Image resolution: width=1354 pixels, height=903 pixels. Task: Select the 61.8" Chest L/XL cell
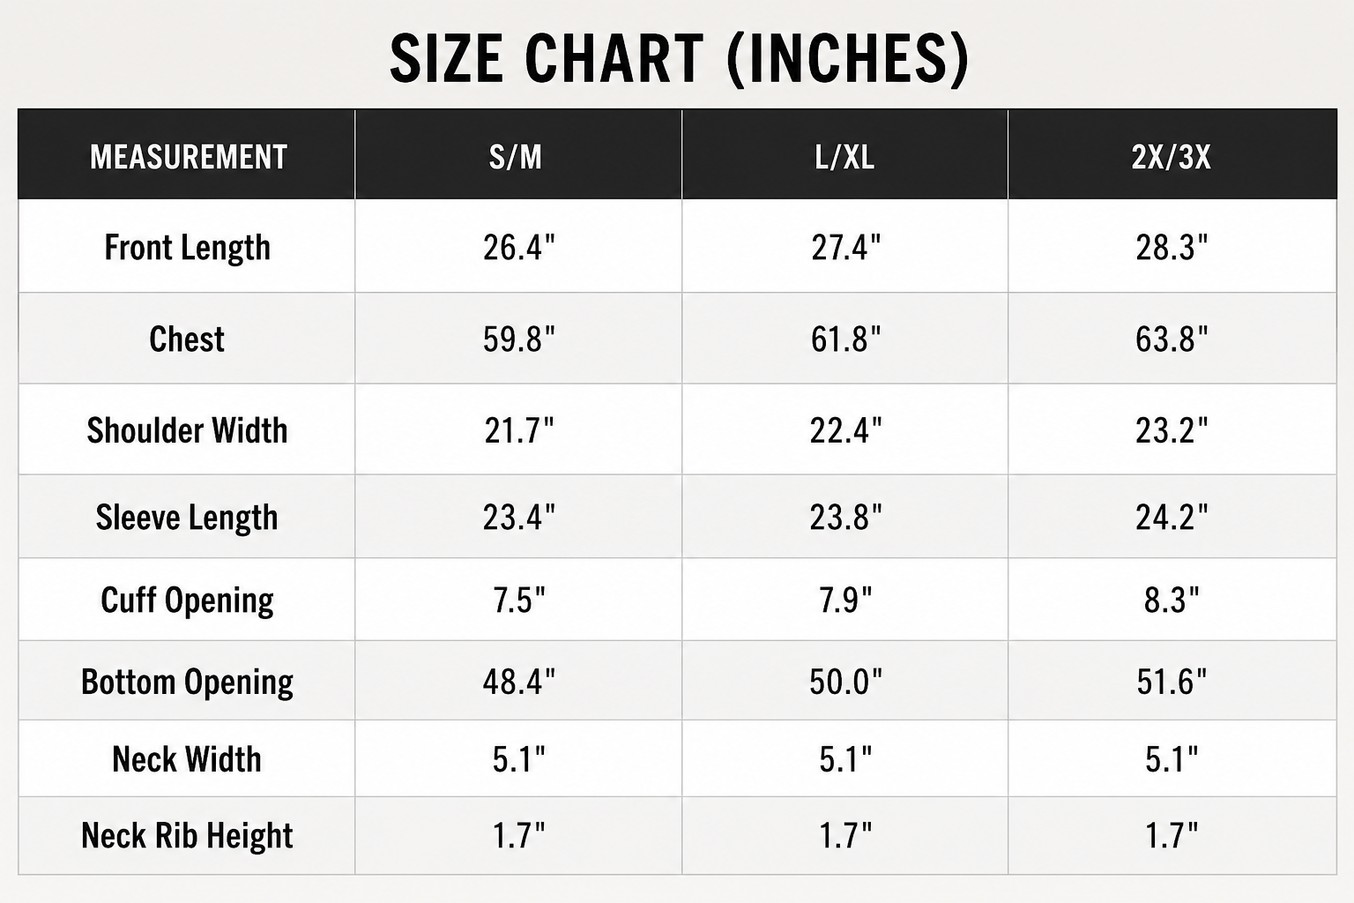[x=845, y=339]
